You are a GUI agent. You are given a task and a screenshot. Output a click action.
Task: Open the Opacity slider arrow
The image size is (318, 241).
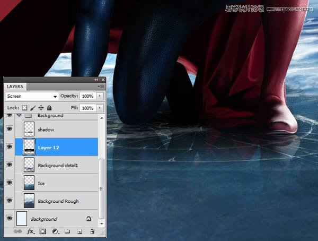pyautogui.click(x=100, y=96)
